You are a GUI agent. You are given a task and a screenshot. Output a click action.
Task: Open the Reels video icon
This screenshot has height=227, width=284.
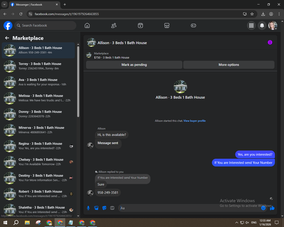[140, 26]
